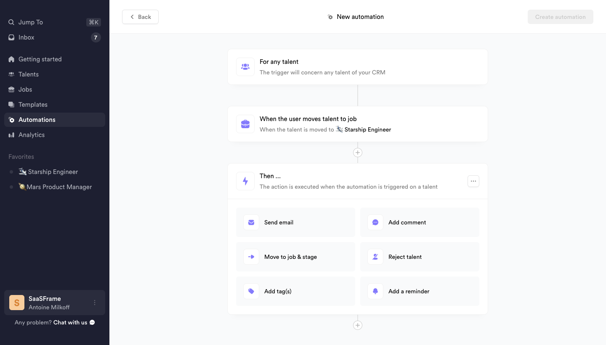Image resolution: width=606 pixels, height=345 pixels.
Task: Open the Chat with us link
Action: (74, 322)
